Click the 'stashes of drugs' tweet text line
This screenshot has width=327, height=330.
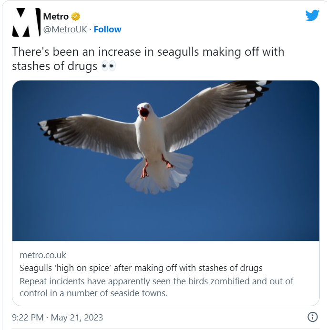[x=54, y=66]
